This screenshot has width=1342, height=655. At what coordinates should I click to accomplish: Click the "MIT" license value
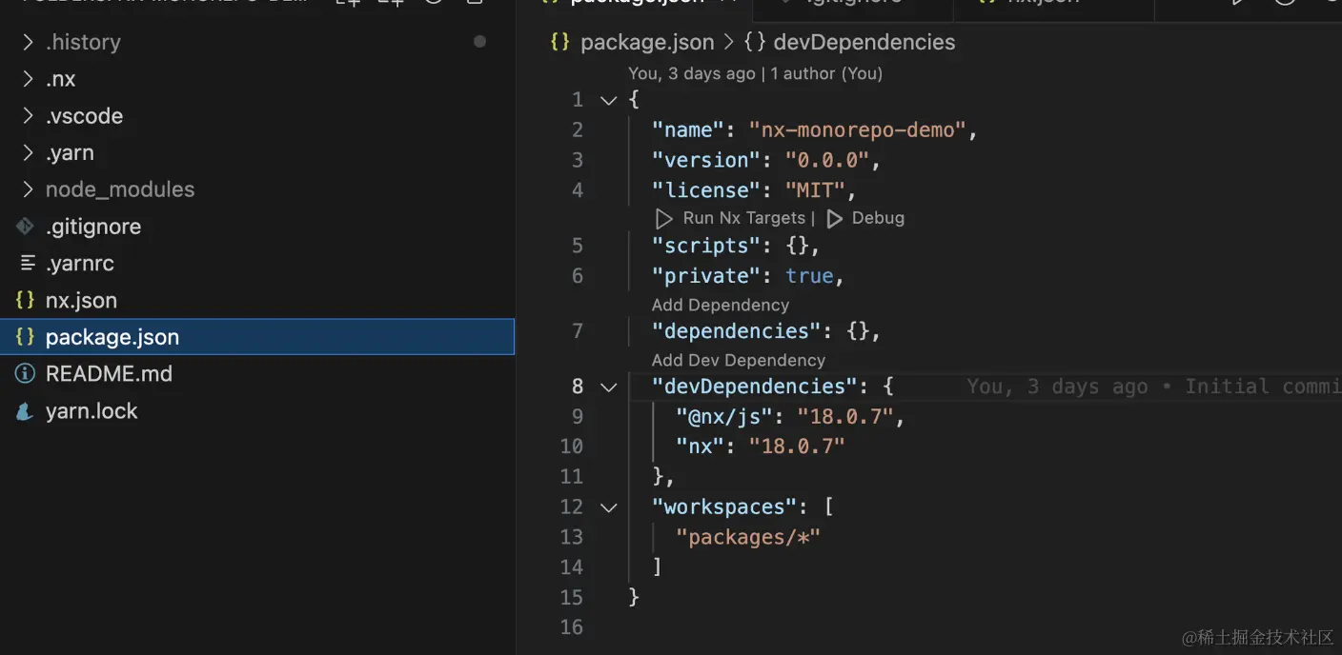(815, 190)
